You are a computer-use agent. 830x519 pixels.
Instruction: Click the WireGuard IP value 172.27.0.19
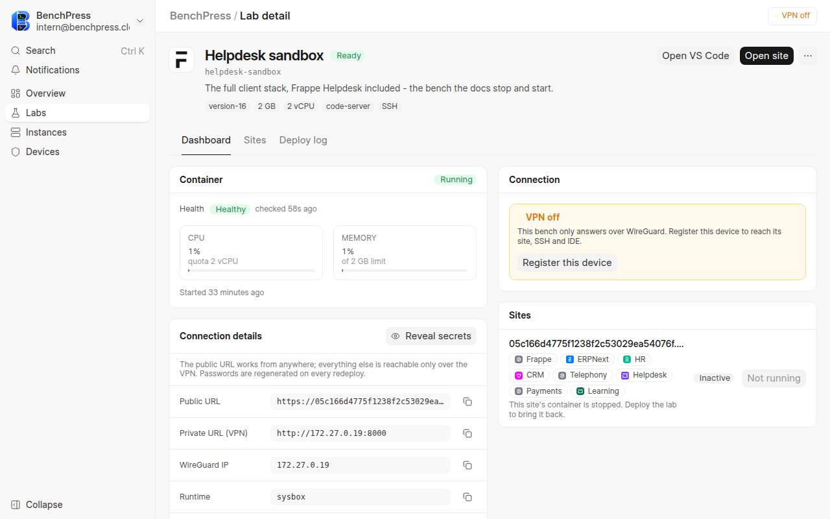(x=361, y=465)
